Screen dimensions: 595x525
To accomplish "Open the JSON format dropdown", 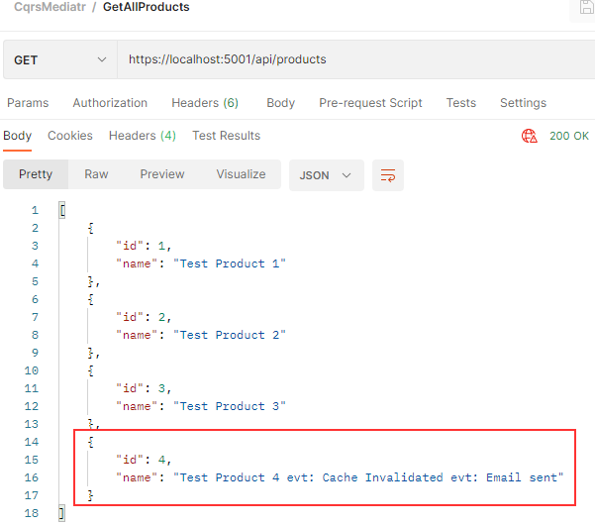I will [326, 175].
